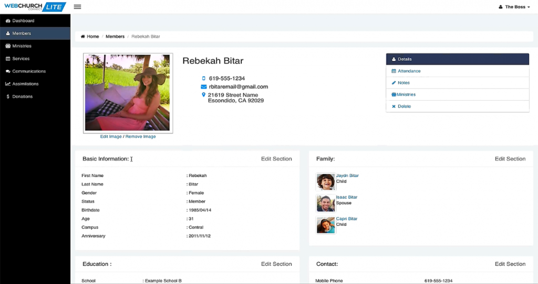Toggle the hamburger sidebar menu
Screen dimensions: 538x284
click(x=77, y=7)
